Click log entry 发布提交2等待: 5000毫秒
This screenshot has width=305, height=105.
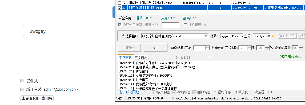coord(145,84)
